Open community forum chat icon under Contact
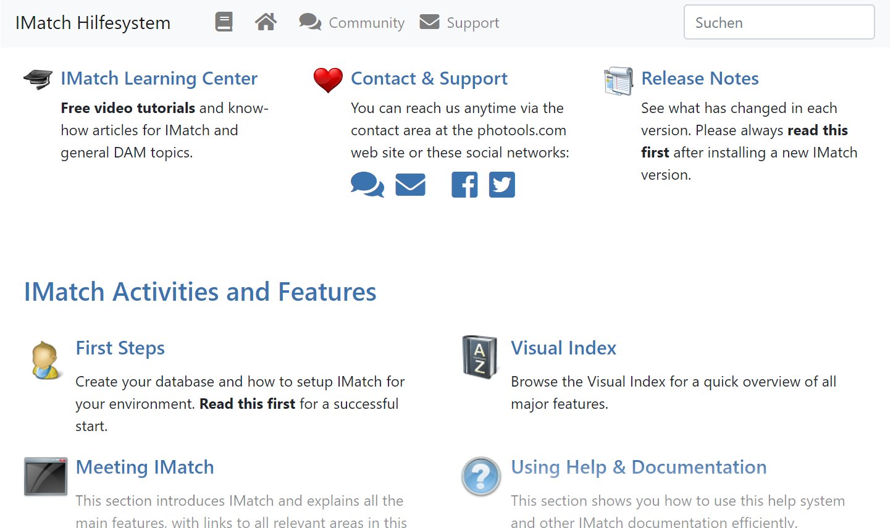Viewport: 893px width, 528px height. 367,185
